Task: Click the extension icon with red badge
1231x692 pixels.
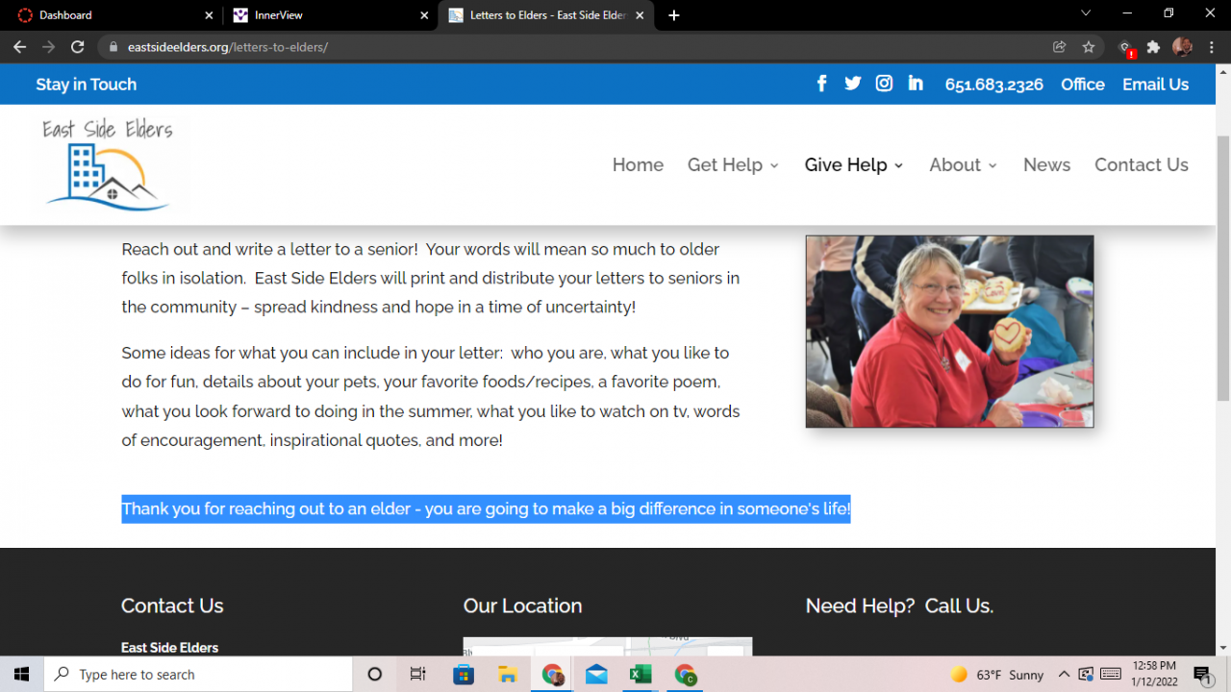Action: point(1126,47)
